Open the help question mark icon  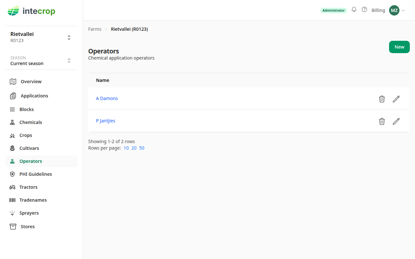click(364, 10)
